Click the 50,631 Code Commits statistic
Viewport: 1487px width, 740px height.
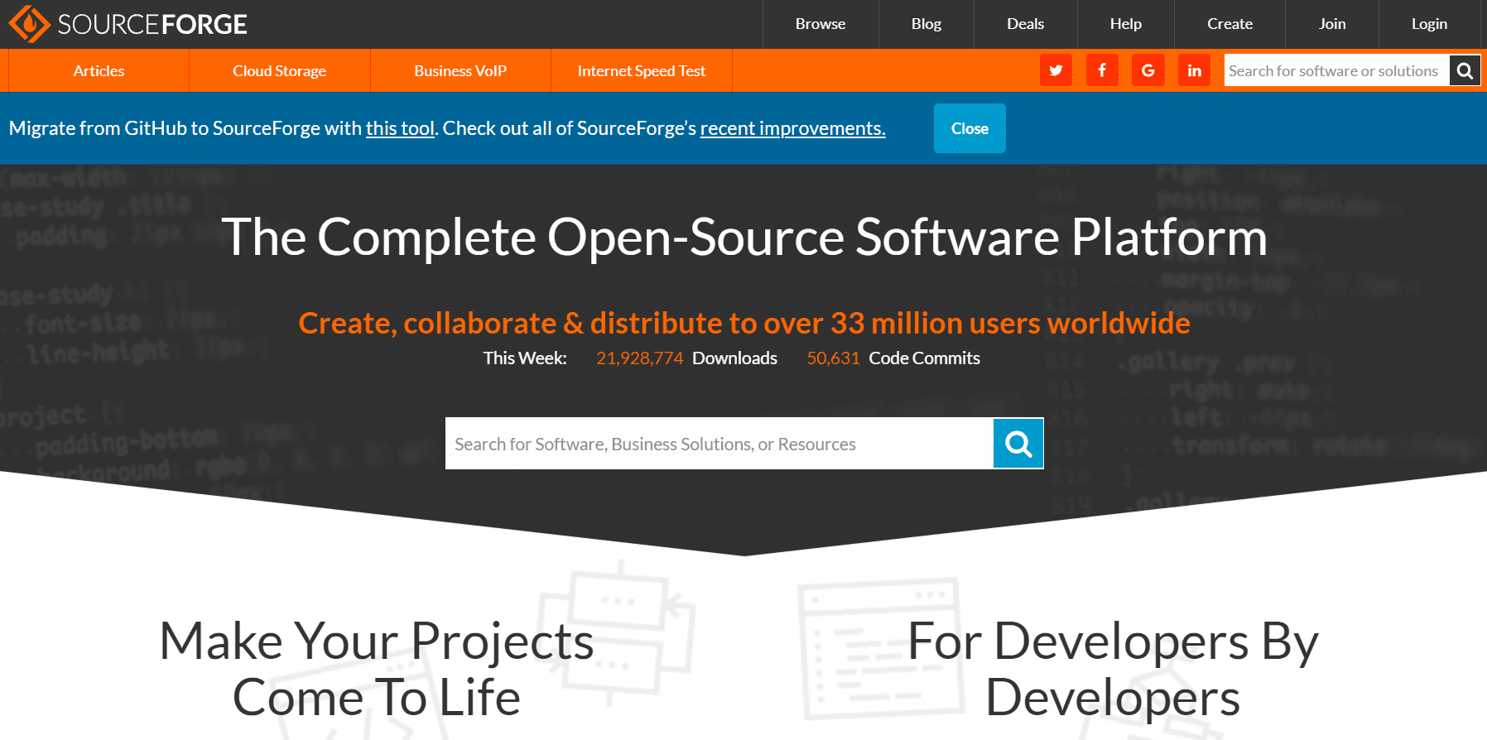[x=893, y=358]
